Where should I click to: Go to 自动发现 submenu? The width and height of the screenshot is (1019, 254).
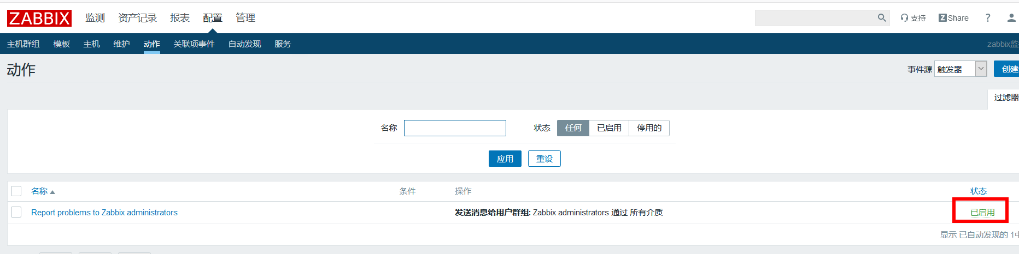coord(244,44)
